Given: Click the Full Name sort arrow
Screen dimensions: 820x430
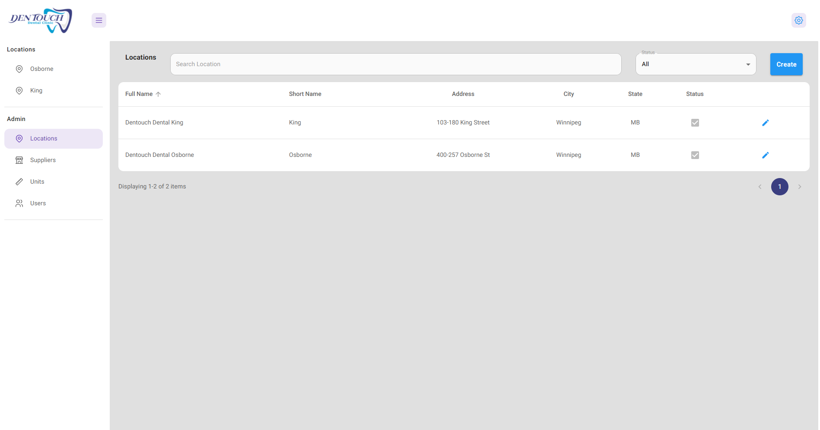Looking at the screenshot, I should 158,94.
